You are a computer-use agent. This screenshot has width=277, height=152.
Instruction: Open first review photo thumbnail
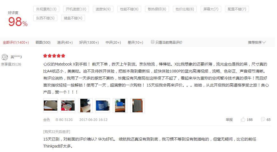[x=51, y=106]
